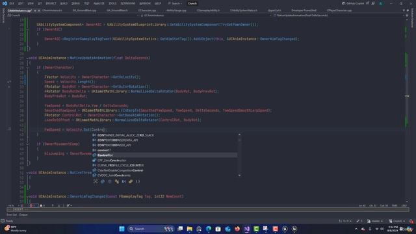Toggle the macros filter in IntelliSense bar
416x234 pixels.
pyautogui.click(x=123, y=181)
